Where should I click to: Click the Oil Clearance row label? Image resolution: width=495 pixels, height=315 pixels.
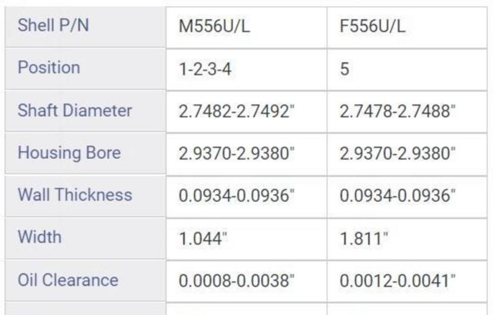(x=68, y=280)
